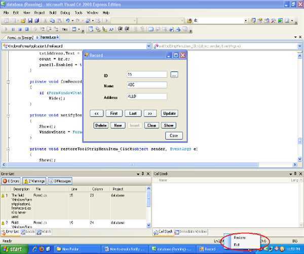The height and width of the screenshot is (254, 304).
Task: Click the Break All pause icon
Action: point(14,29)
